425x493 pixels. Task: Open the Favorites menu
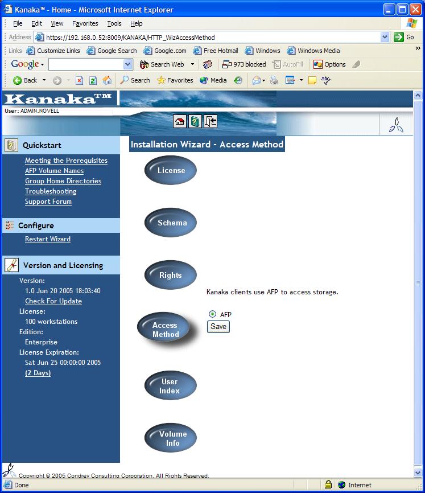coord(85,23)
